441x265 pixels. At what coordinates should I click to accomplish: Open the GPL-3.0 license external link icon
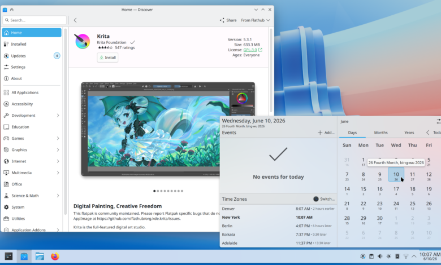(260, 50)
